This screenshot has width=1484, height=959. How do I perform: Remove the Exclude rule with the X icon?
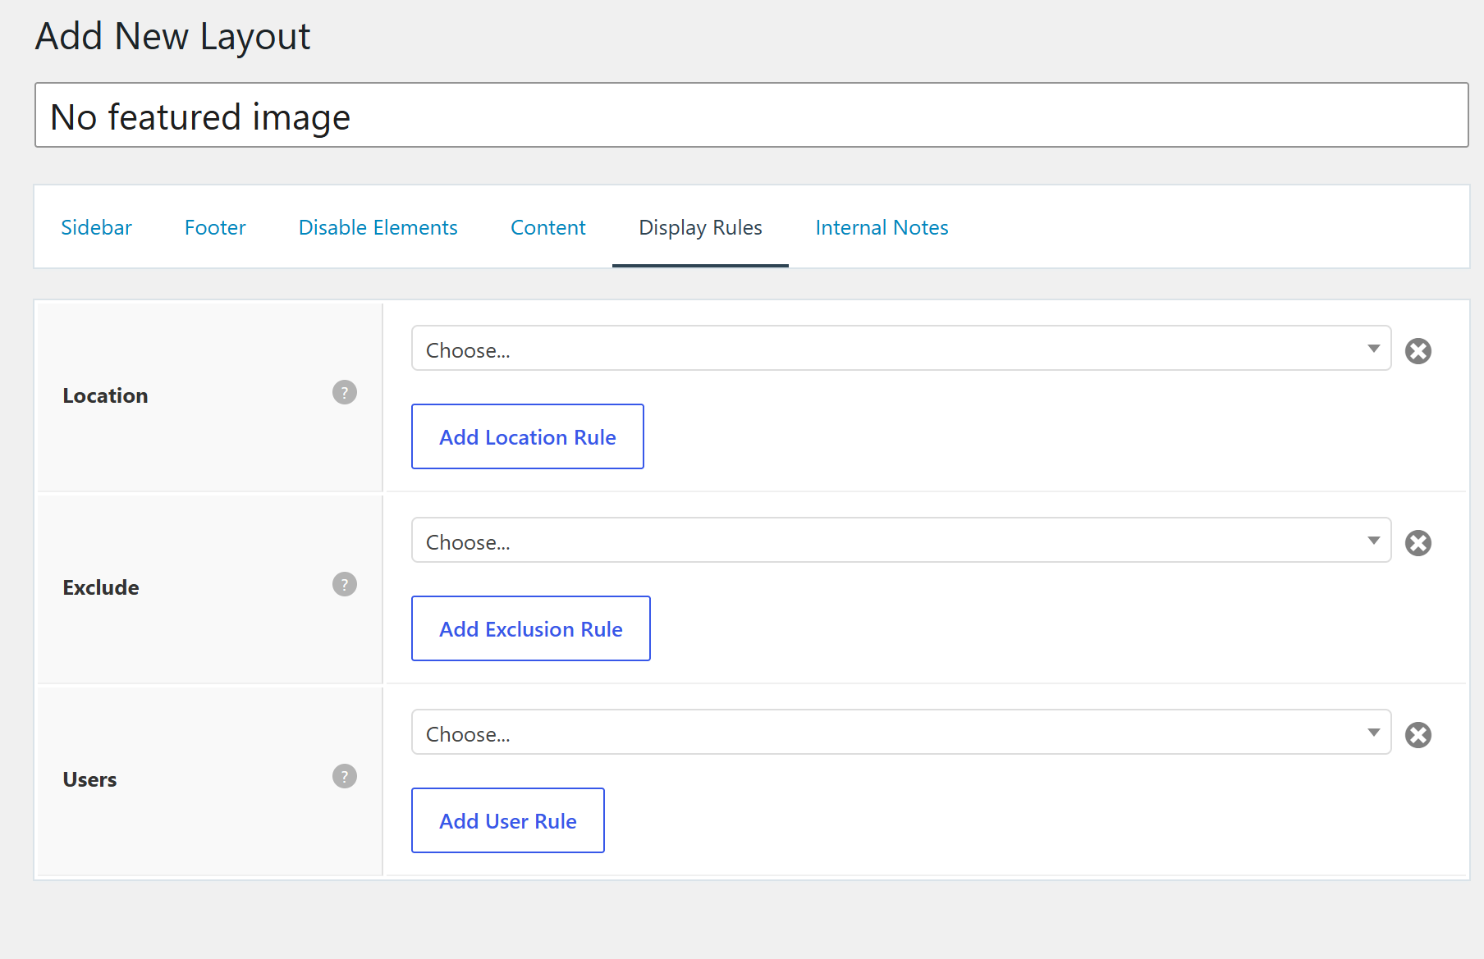(1418, 543)
